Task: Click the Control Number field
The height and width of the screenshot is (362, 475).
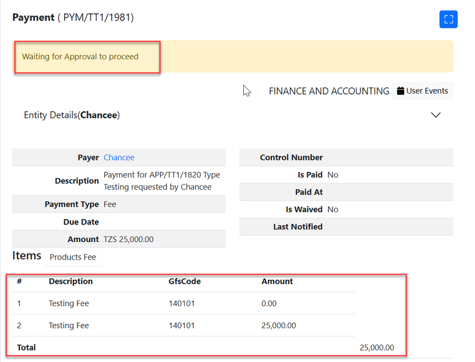Action: click(x=292, y=157)
